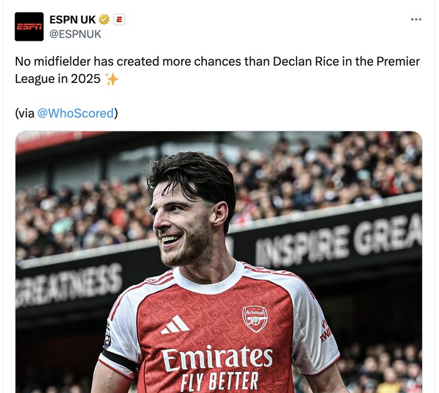This screenshot has width=439, height=393.
Task: Open the ESPN UK display name
Action: 72,19
